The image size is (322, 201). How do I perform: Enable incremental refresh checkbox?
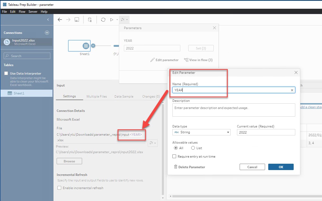tap(60, 188)
